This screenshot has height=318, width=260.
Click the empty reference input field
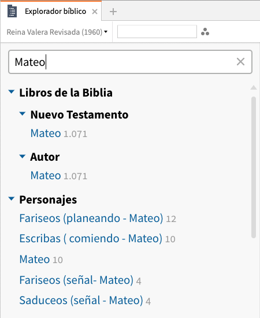click(x=157, y=32)
